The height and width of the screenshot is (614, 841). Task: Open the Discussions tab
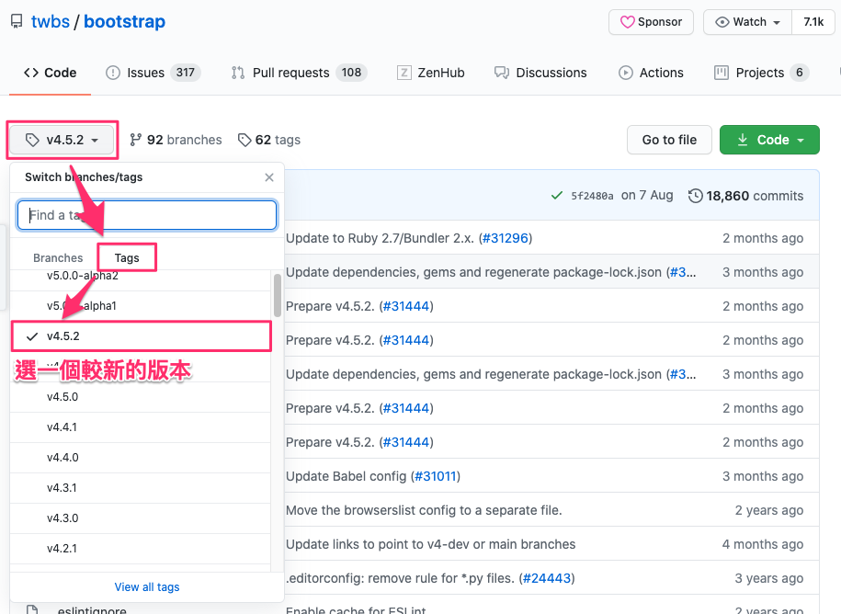[540, 73]
